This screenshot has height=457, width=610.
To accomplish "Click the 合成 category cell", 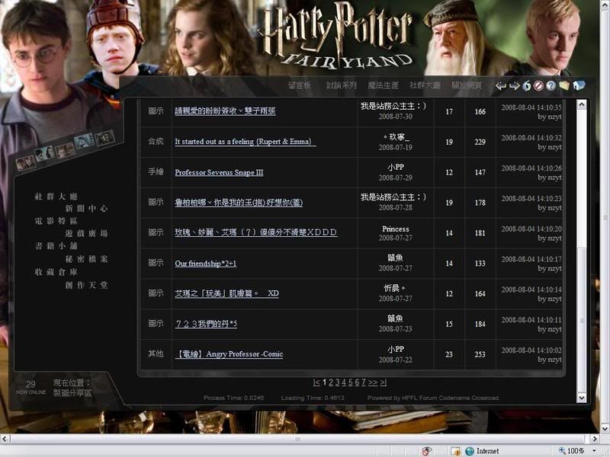I will [156, 142].
